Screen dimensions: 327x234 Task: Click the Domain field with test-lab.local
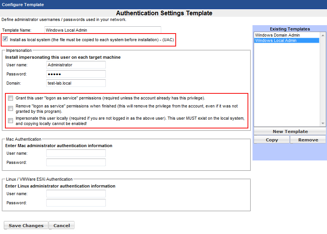(76, 83)
